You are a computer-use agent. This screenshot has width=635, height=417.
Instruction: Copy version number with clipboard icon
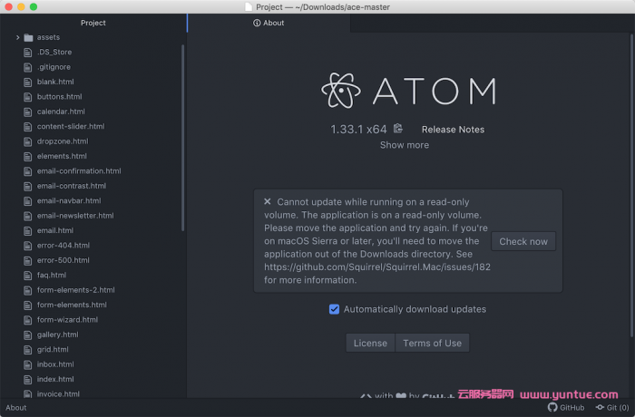[x=397, y=129]
